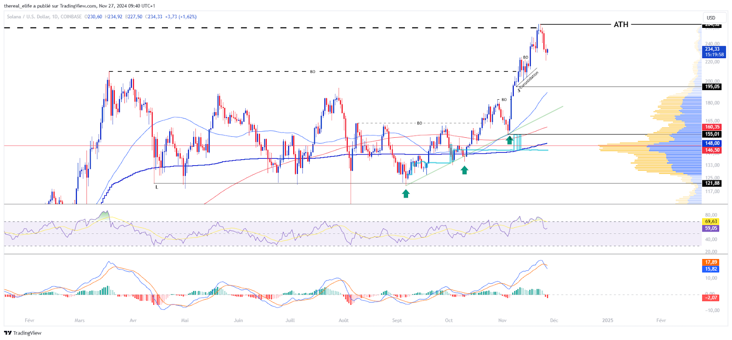Select the yellow RSI value 69,63

pos(711,221)
